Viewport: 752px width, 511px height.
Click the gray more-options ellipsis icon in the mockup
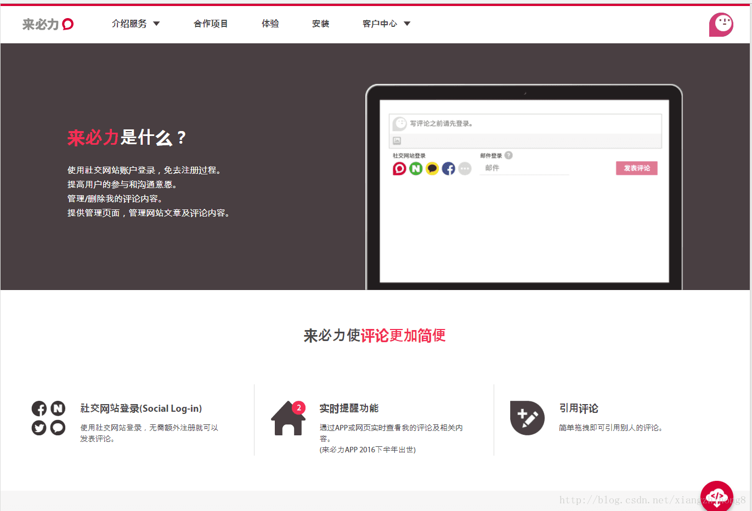(465, 168)
